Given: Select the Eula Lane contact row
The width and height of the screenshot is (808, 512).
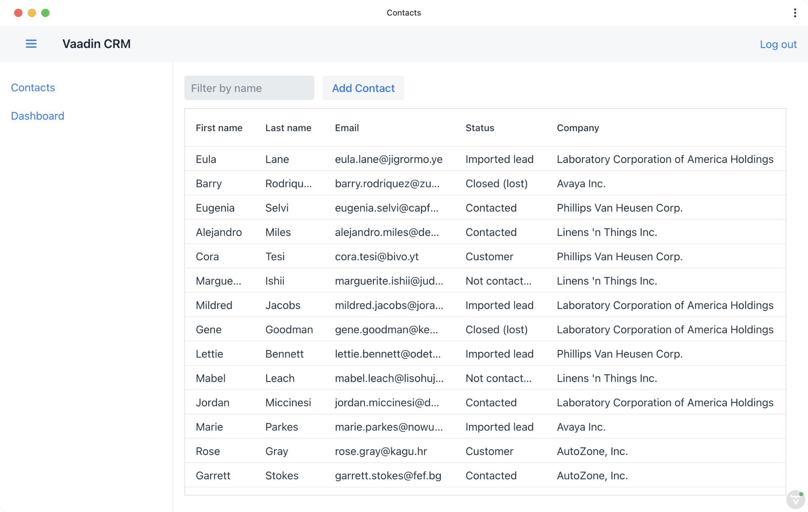Looking at the screenshot, I should pos(485,159).
